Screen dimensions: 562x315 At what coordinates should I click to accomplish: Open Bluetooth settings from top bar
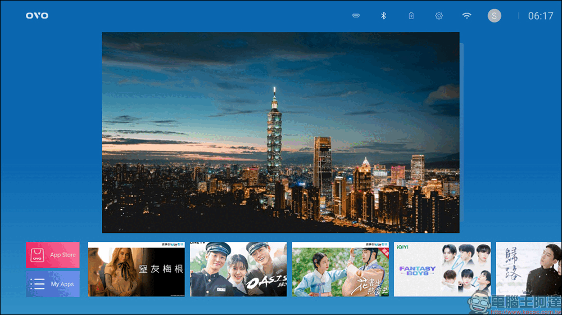tap(383, 16)
